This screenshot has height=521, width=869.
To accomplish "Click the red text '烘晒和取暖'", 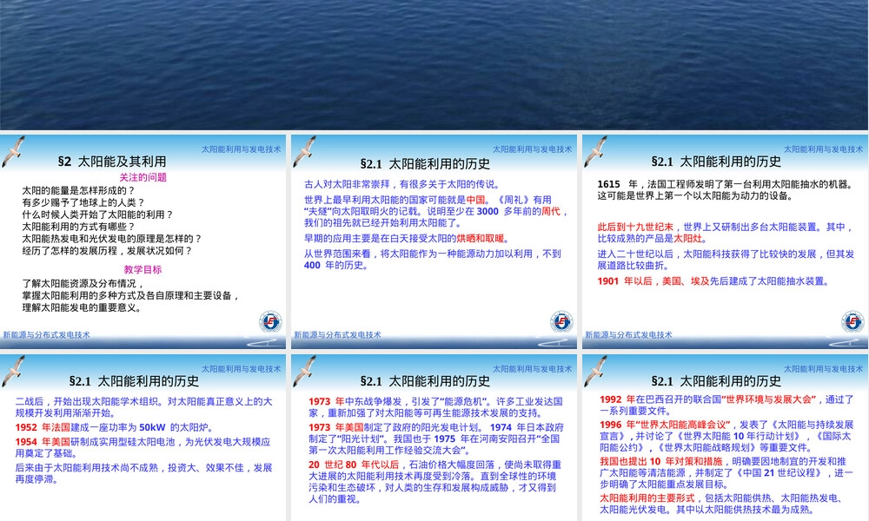I will [x=481, y=239].
